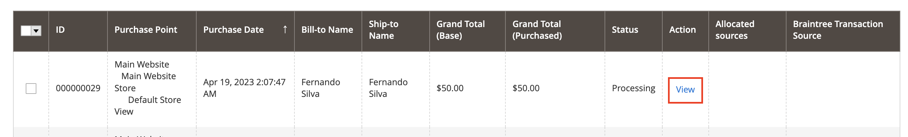The image size is (908, 137).
Task: Open the View link for order 000000029
Action: 685,90
